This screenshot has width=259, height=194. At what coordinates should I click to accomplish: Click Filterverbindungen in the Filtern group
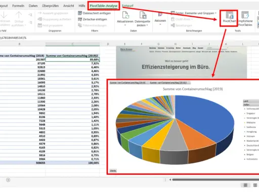pos(93,25)
